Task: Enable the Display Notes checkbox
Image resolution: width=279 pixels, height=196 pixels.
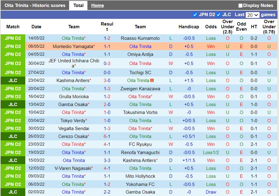Action: click(x=240, y=5)
